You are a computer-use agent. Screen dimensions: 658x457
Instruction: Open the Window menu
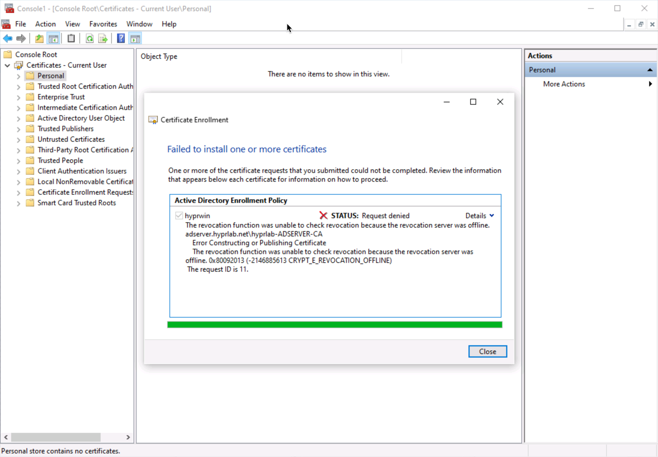(x=139, y=24)
